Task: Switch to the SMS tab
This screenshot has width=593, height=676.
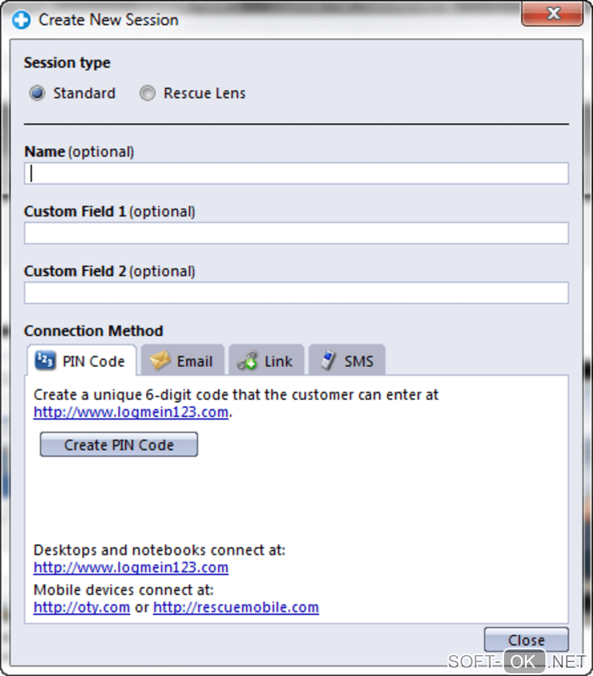Action: click(x=346, y=361)
